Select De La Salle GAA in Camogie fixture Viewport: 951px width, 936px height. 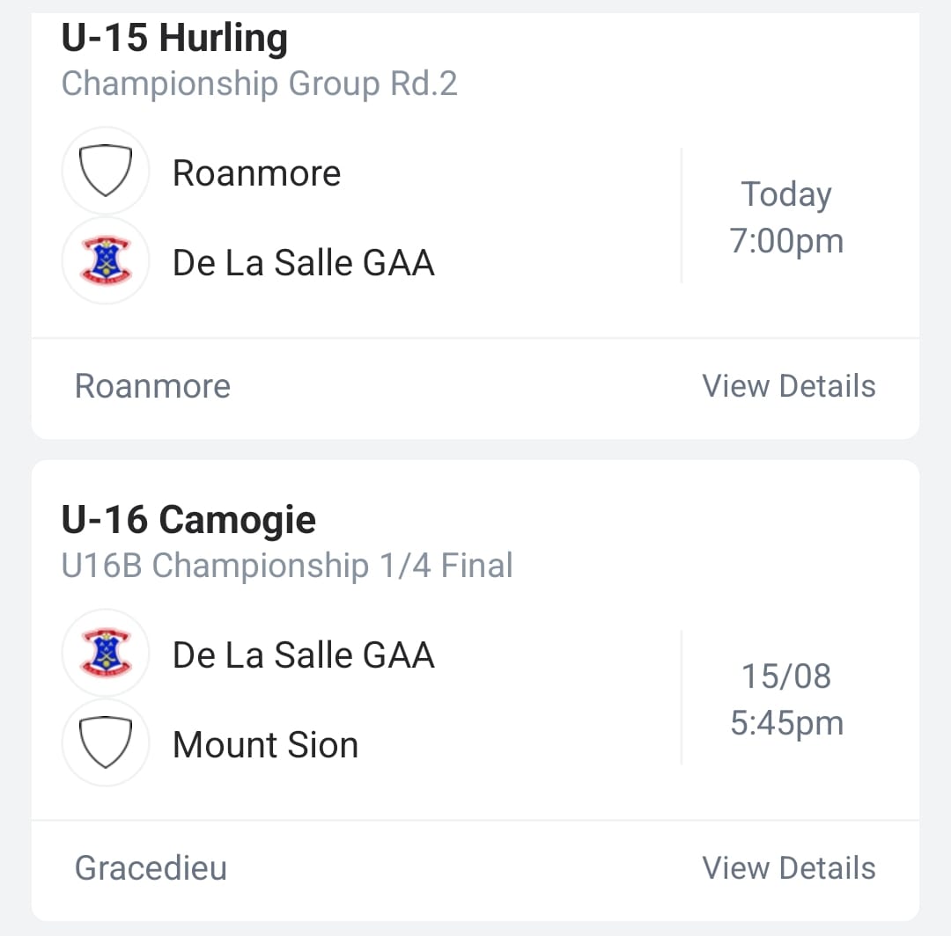click(303, 654)
